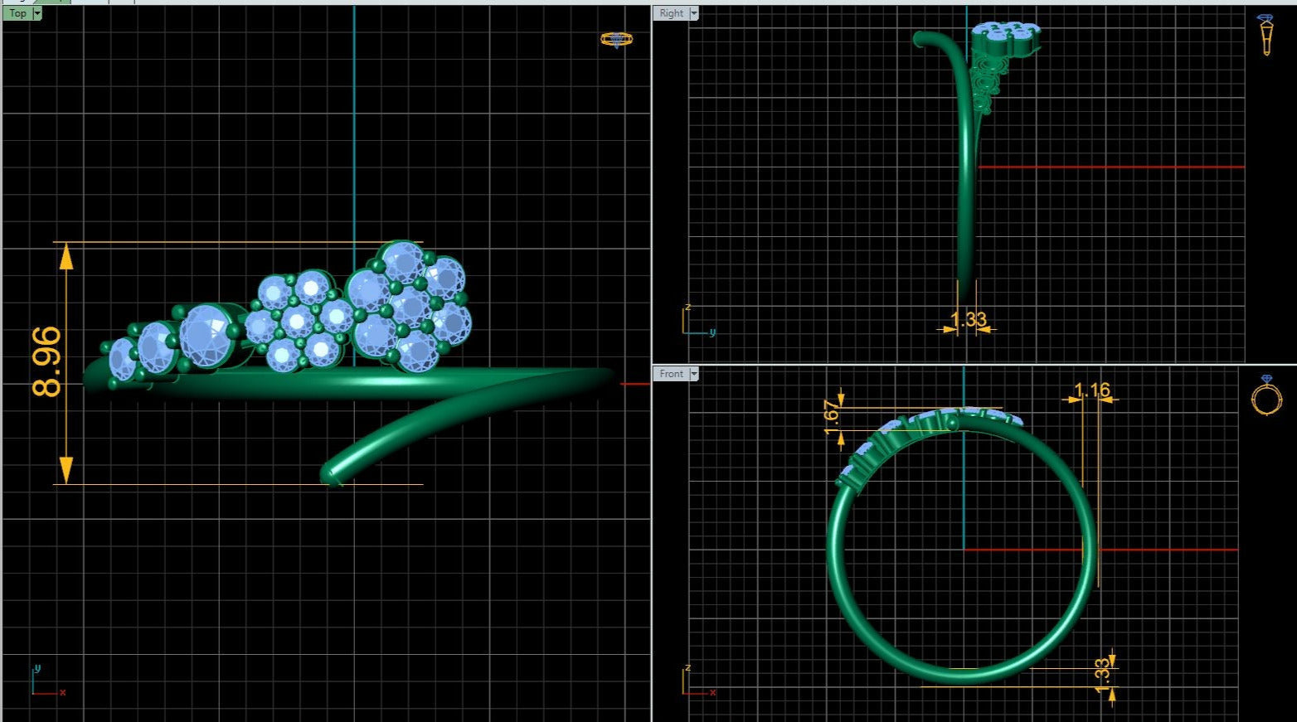Select the 1.33 dimension in Right viewport
Image resolution: width=1297 pixels, height=722 pixels.
[968, 320]
